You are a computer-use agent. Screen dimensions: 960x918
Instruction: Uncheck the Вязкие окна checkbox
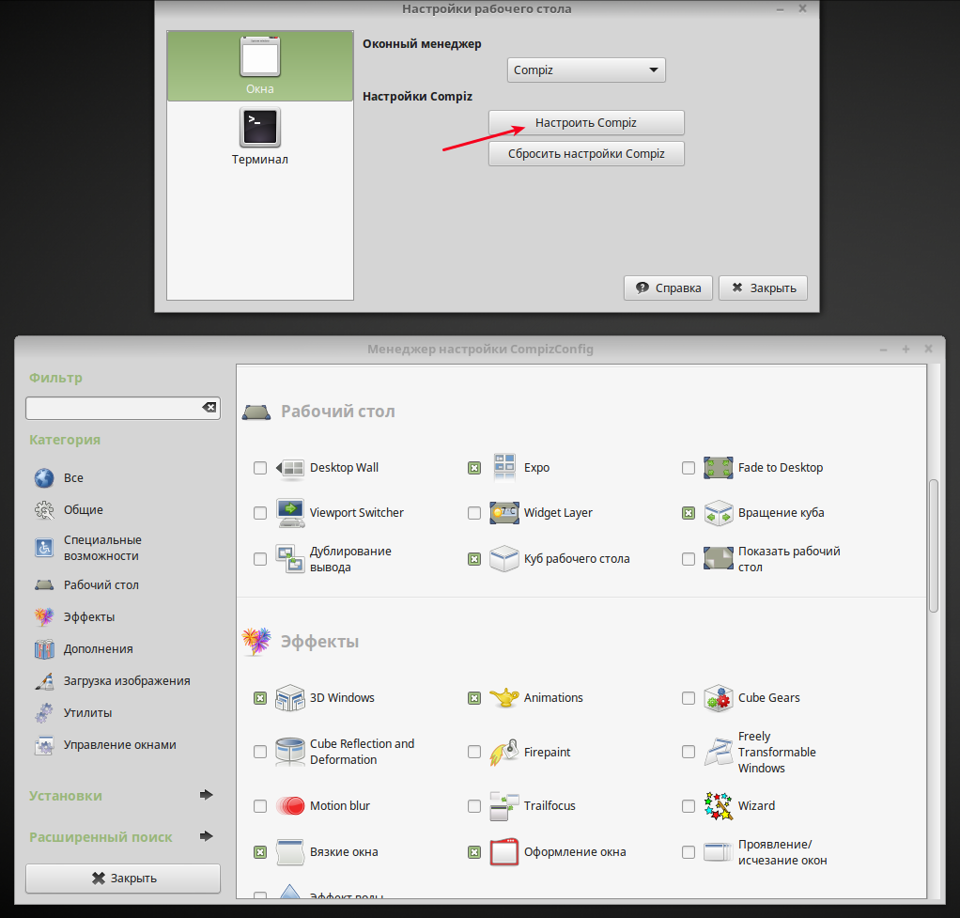(x=260, y=852)
